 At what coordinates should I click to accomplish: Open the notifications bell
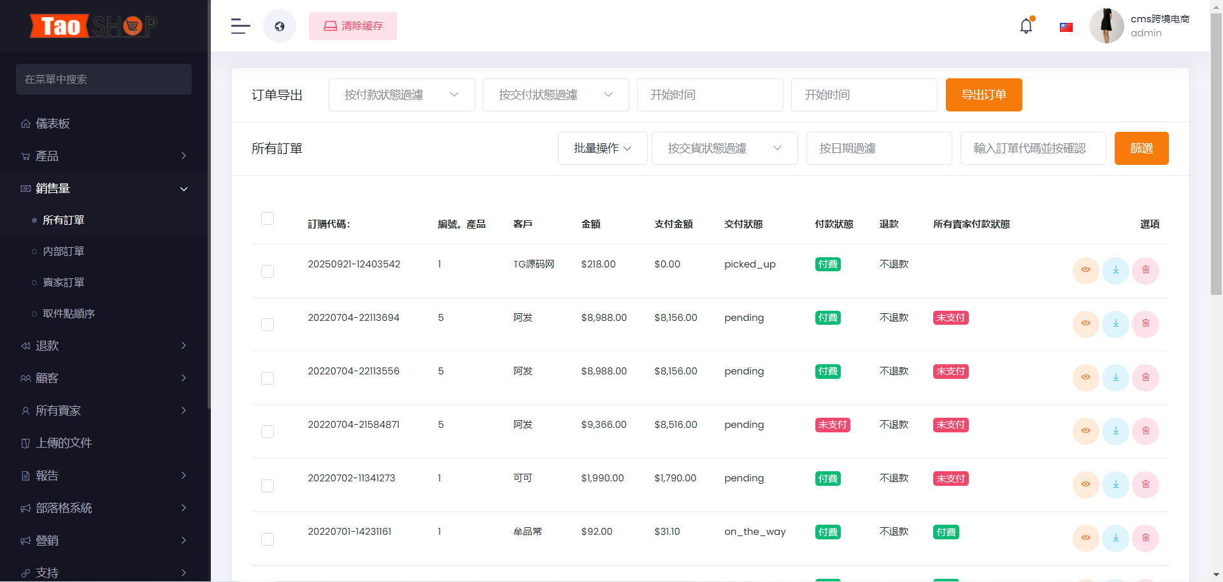1026,26
